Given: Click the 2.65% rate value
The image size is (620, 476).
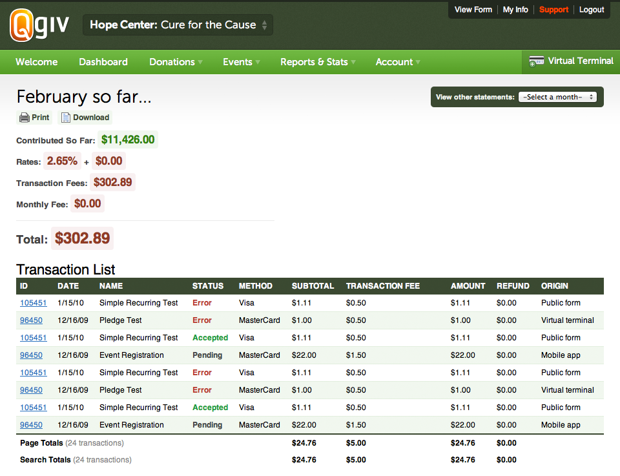Looking at the screenshot, I should click(62, 161).
